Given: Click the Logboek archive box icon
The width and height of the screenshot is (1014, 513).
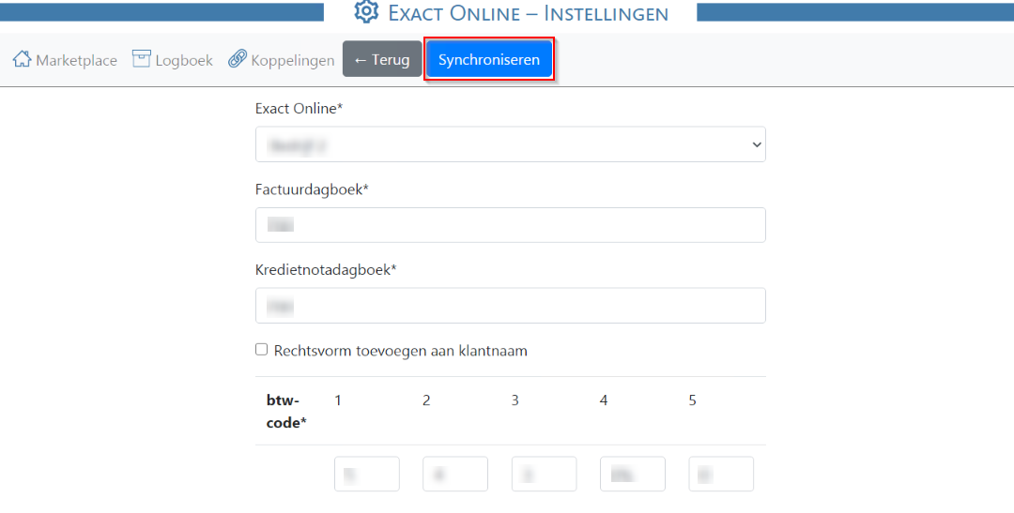Looking at the screenshot, I should pyautogui.click(x=142, y=59).
